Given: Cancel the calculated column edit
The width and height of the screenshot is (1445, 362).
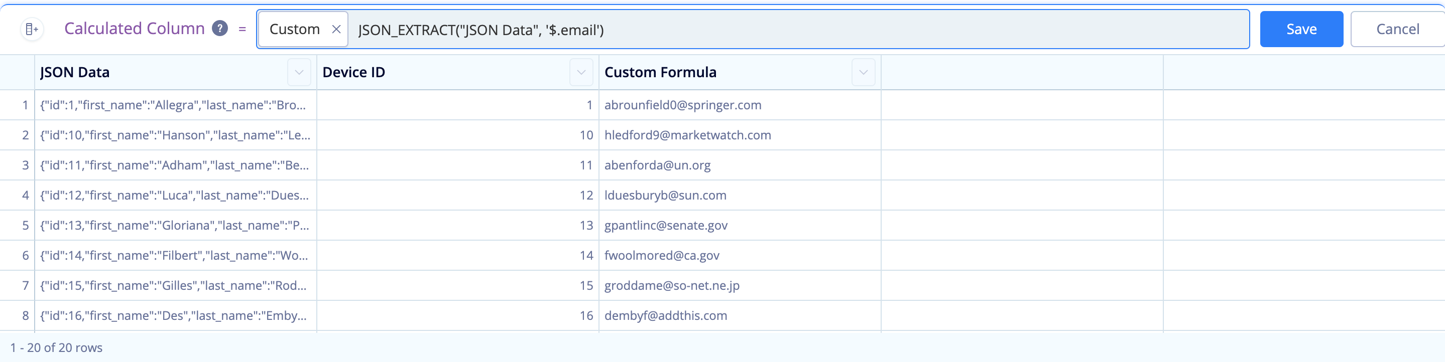Looking at the screenshot, I should tap(1397, 29).
